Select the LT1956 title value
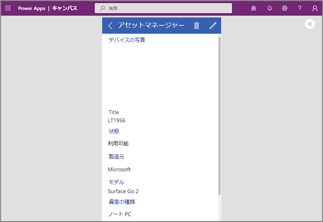Image resolution: width=323 pixels, height=222 pixels. [117, 120]
